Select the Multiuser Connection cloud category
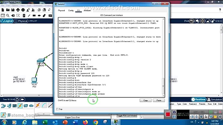Screen dimensions: 223x125 [31, 106]
